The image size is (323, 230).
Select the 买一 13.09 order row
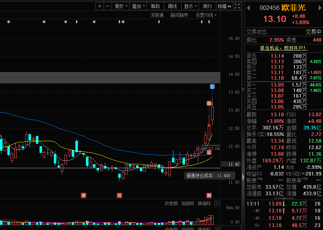click(283, 85)
